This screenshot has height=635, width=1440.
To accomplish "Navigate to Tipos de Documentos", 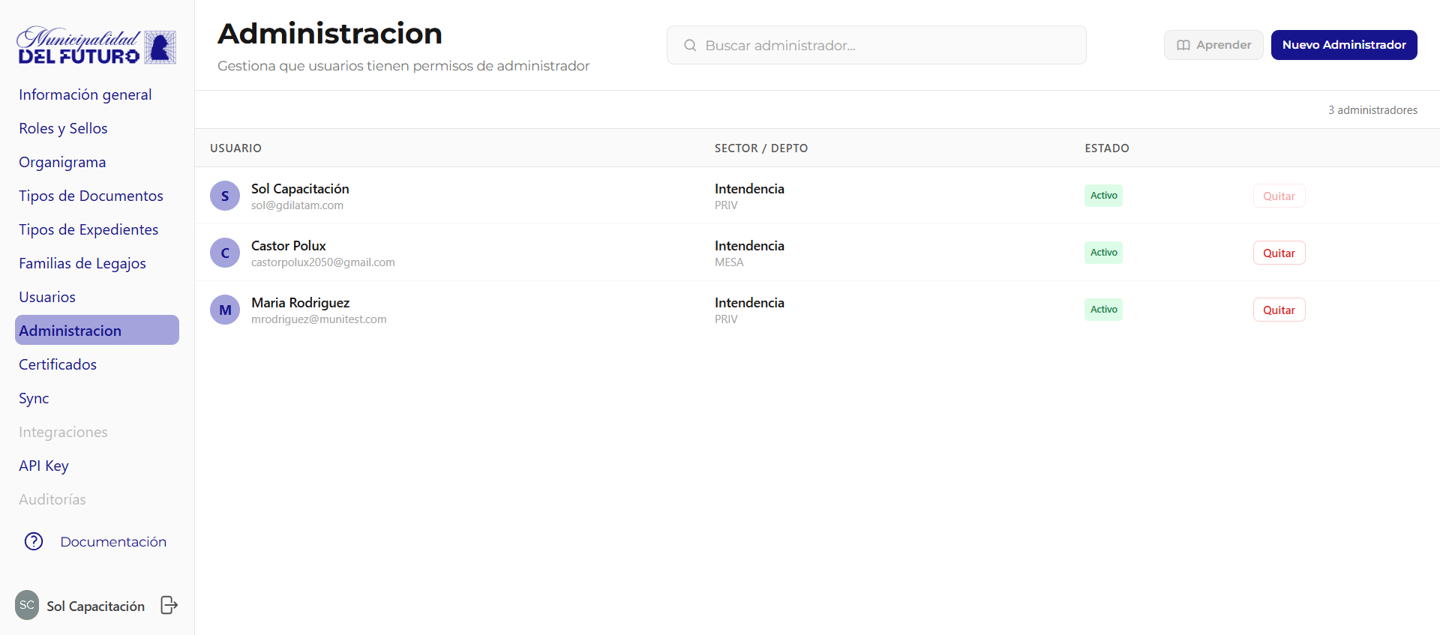I will [x=91, y=196].
